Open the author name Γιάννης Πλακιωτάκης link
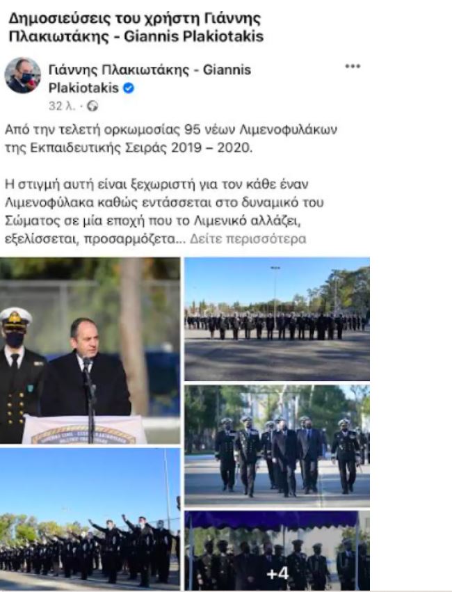 [150, 79]
